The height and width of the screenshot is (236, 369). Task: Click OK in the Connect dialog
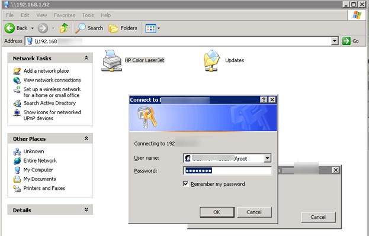(x=217, y=212)
